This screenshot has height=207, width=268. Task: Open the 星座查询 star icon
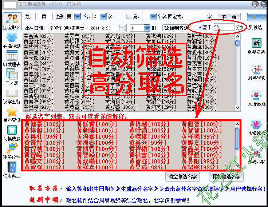point(12,114)
